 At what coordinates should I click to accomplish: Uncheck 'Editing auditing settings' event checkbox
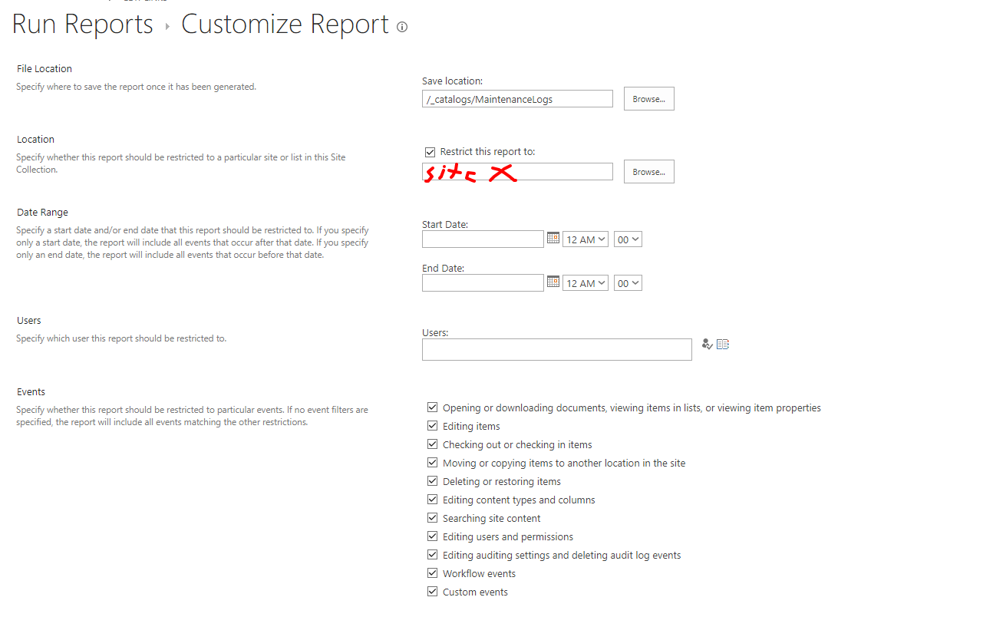pos(433,555)
